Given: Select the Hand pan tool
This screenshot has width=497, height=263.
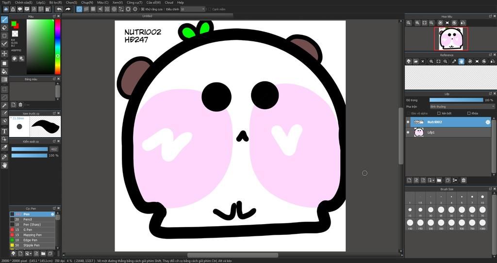Looking at the screenshot, I should pyautogui.click(x=4, y=165).
